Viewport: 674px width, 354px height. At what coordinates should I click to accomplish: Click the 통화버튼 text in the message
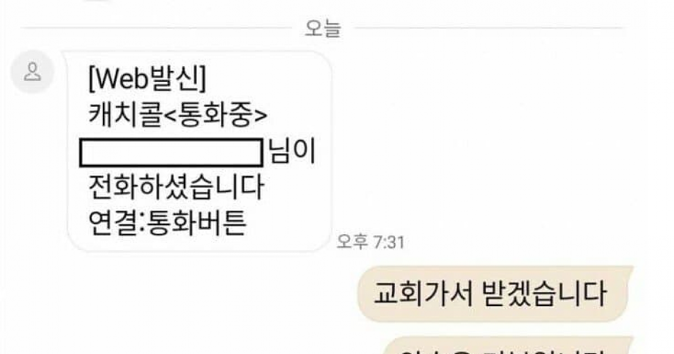point(197,224)
